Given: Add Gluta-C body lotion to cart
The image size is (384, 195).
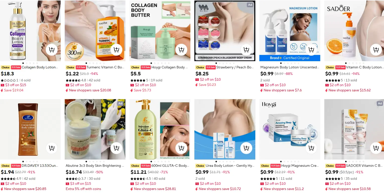Looking at the screenshot, I should point(181,148).
